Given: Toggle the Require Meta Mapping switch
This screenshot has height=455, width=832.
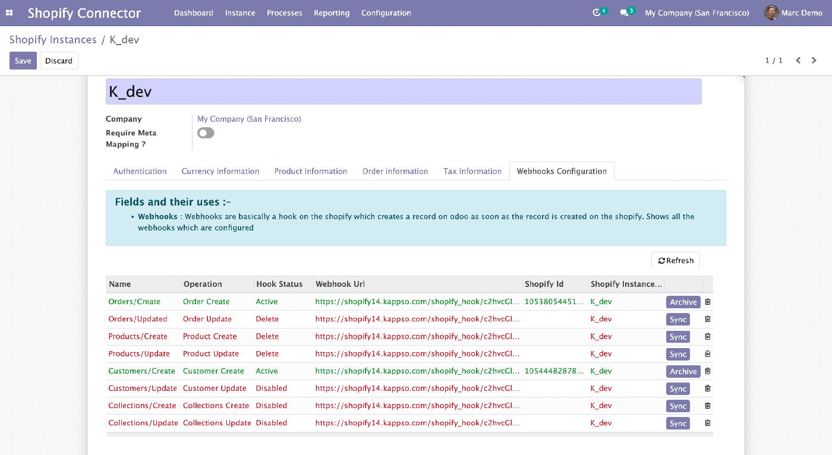Looking at the screenshot, I should point(206,133).
